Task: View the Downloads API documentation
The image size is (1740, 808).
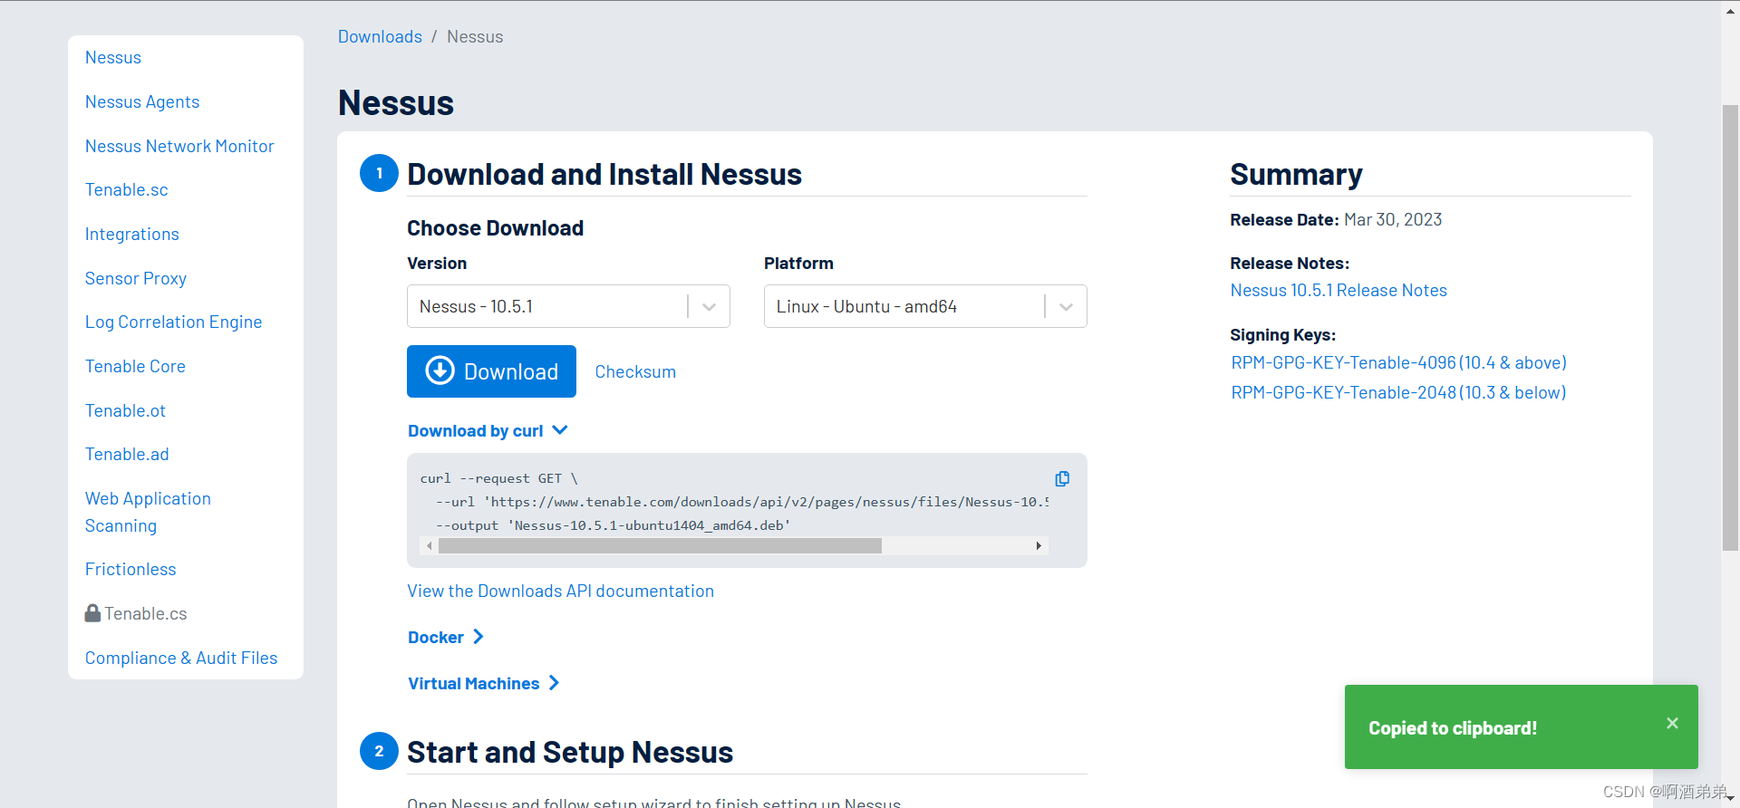Action: point(561,591)
